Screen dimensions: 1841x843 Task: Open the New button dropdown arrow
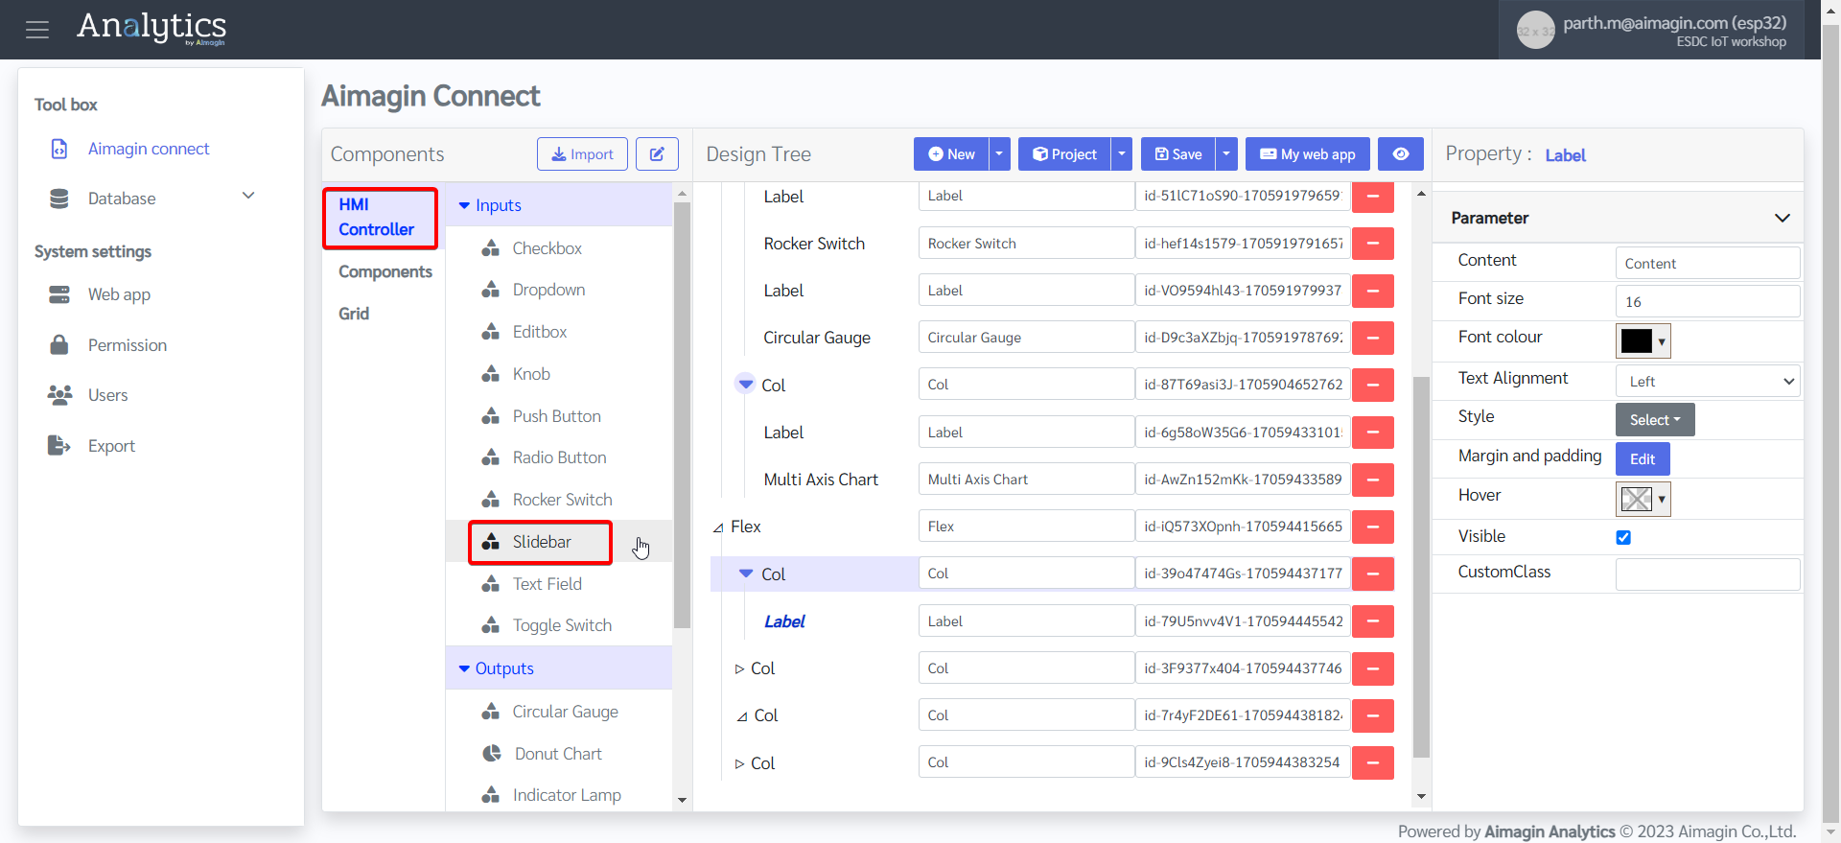pos(999,154)
